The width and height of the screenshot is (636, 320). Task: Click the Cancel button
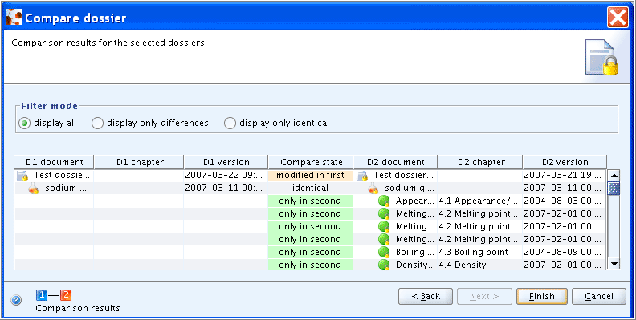pos(599,297)
